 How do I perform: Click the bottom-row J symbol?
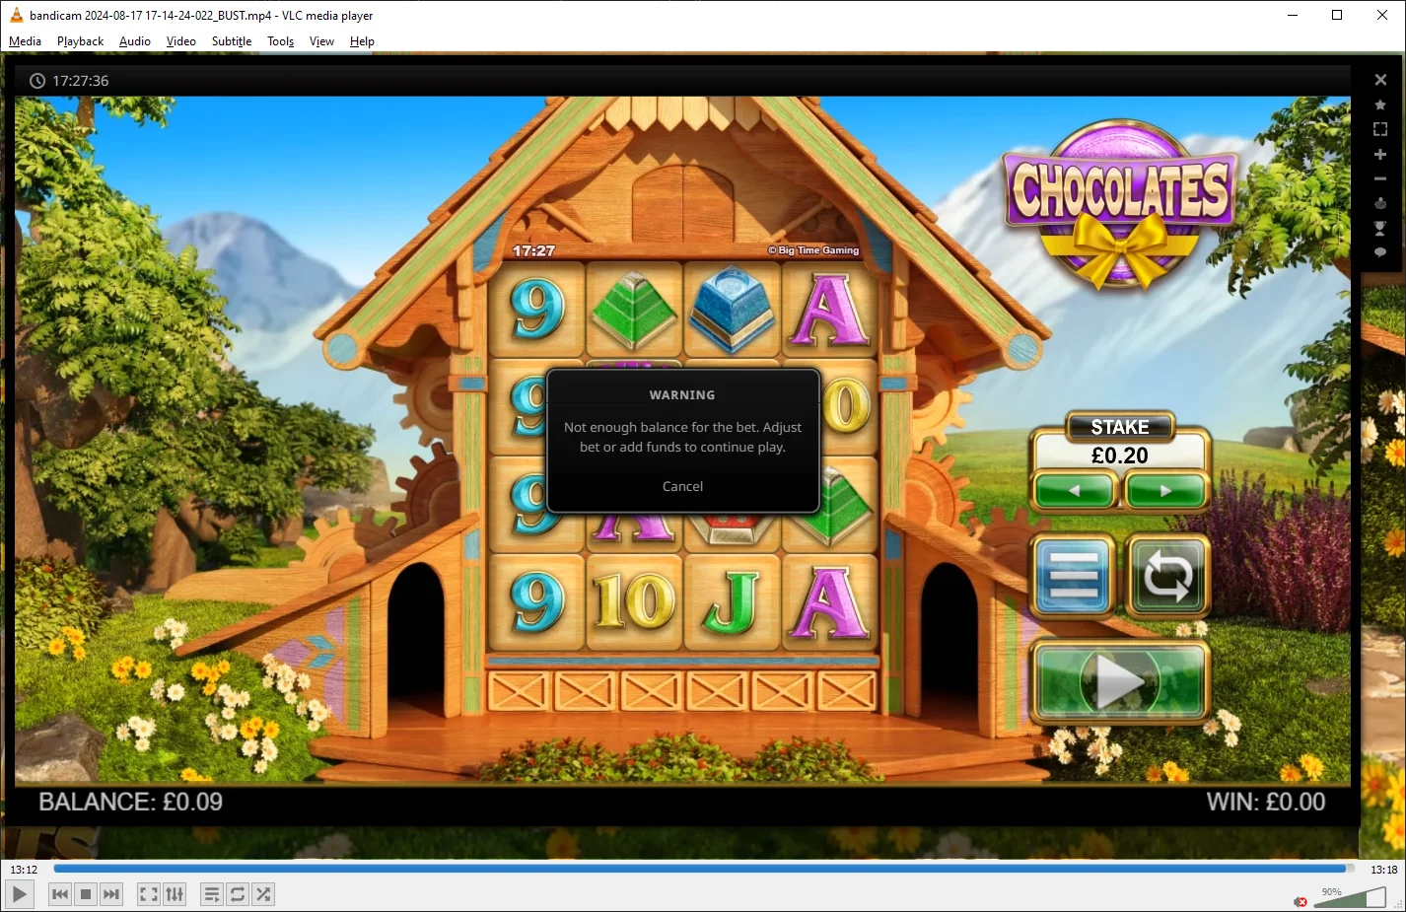(x=732, y=601)
